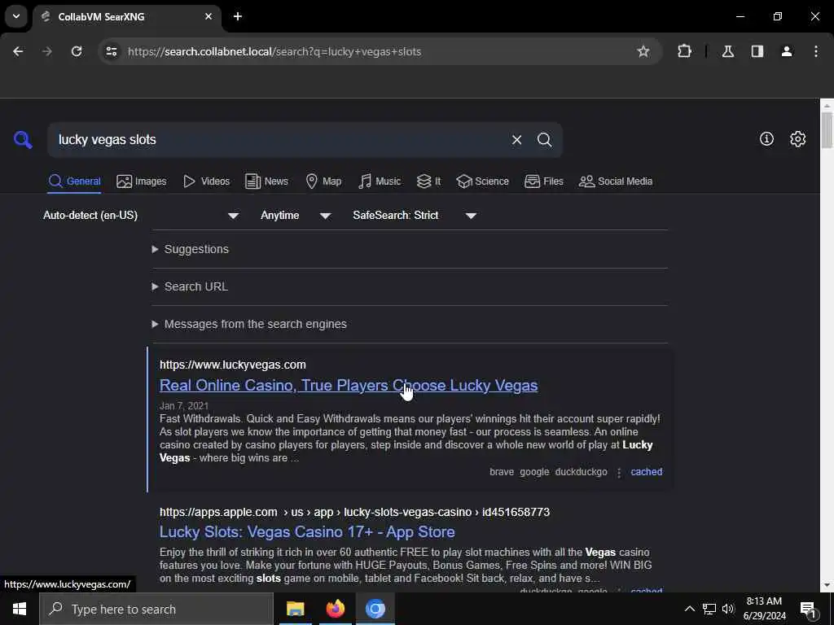The height and width of the screenshot is (625, 834).
Task: Click the address bar URL
Action: pos(274,51)
